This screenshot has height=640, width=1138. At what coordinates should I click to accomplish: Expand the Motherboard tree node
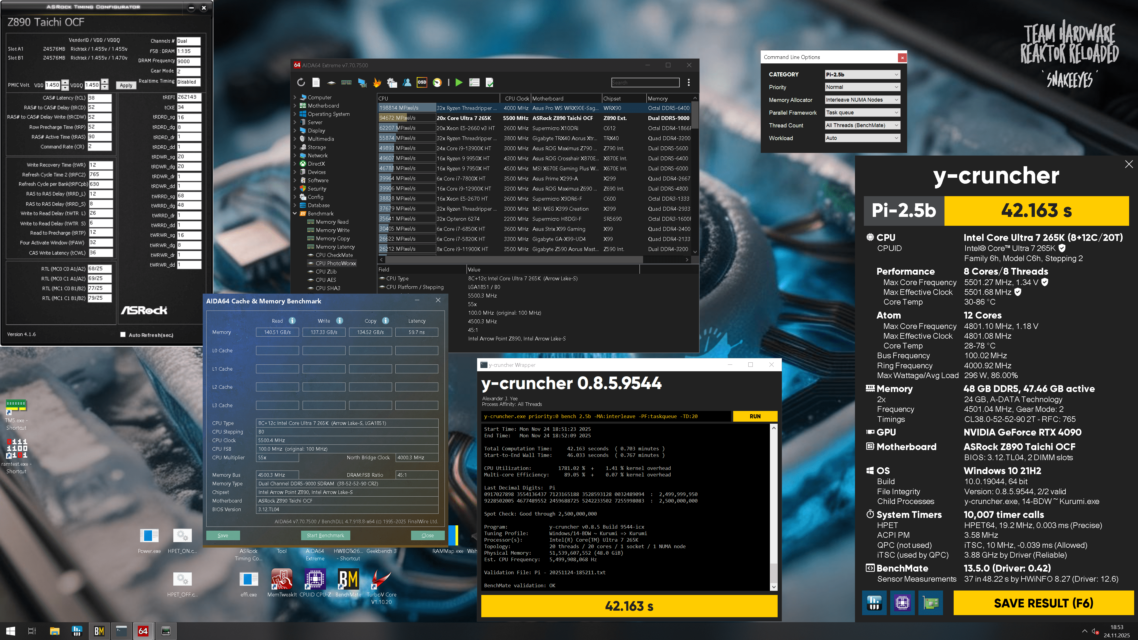coord(295,105)
